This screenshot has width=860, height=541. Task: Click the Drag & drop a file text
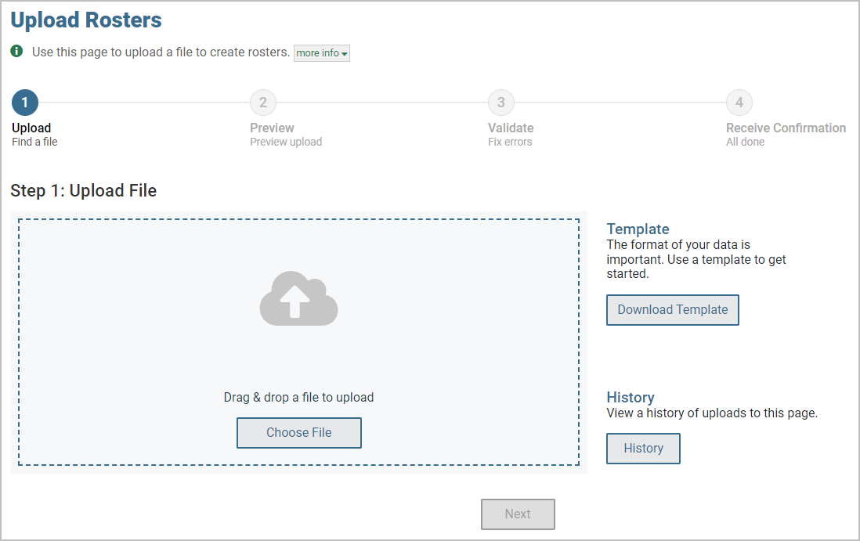[x=298, y=397]
